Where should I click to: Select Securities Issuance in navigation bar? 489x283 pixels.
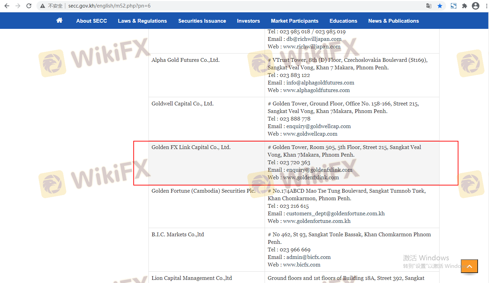(202, 21)
